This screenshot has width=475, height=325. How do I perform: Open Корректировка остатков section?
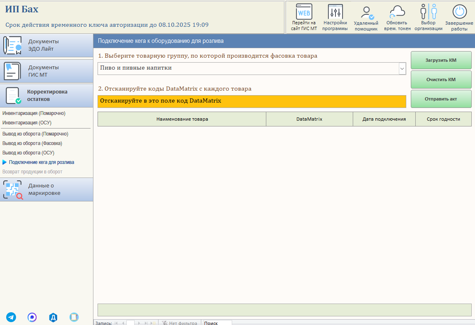pos(47,96)
